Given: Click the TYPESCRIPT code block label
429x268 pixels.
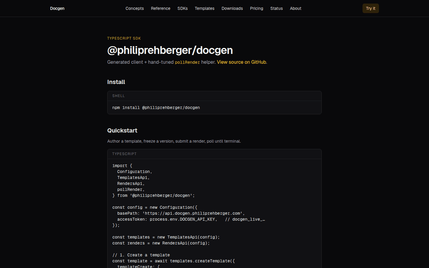Looking at the screenshot, I should (124, 154).
